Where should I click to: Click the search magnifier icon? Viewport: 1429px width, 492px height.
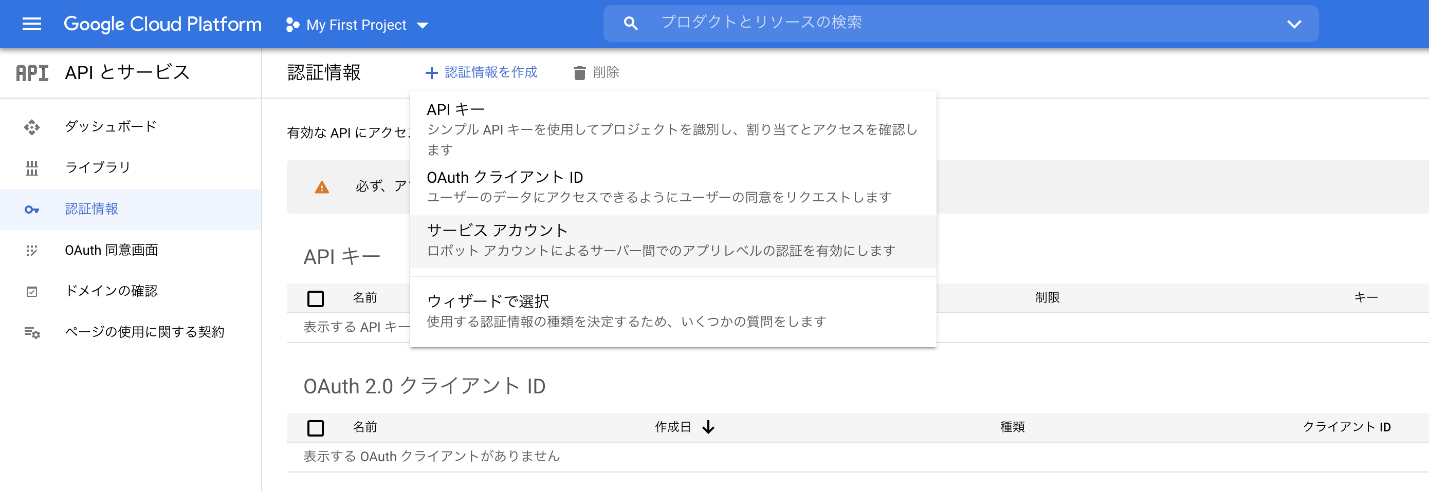coord(631,23)
